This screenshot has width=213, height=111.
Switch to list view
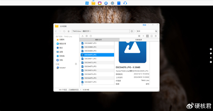point(143,36)
